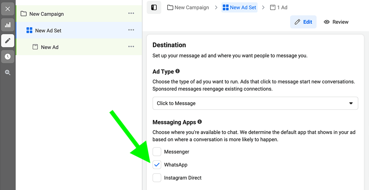Check the Instagram Direct checkbox

pos(157,177)
